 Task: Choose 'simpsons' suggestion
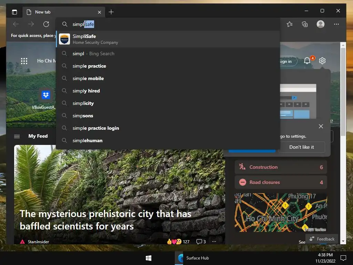click(x=168, y=116)
